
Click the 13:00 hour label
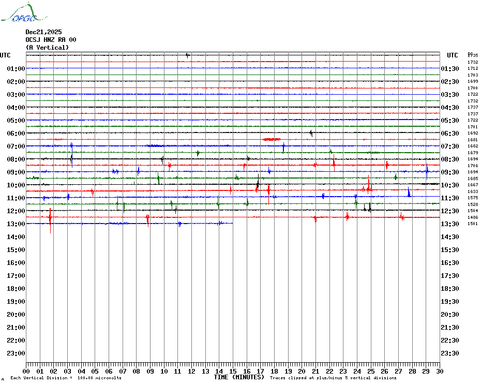pos(16,224)
